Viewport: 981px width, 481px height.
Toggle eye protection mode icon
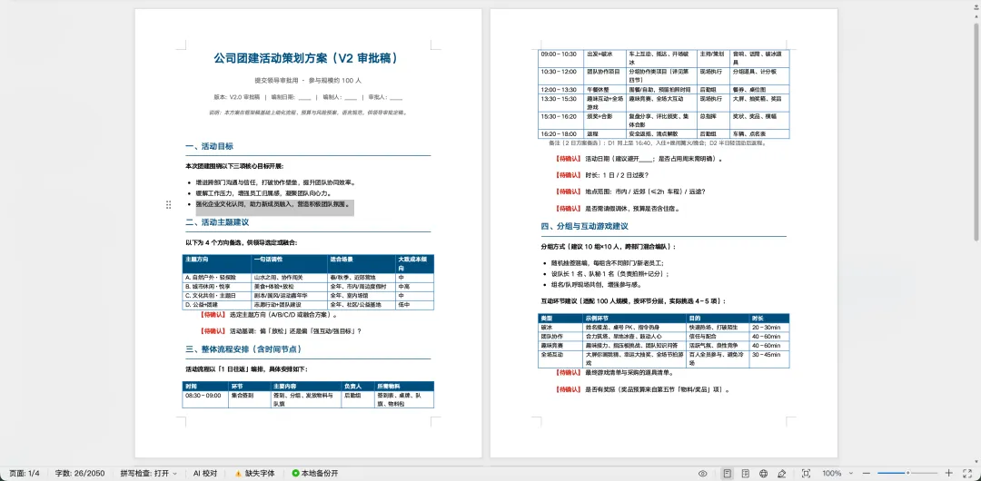702,474
